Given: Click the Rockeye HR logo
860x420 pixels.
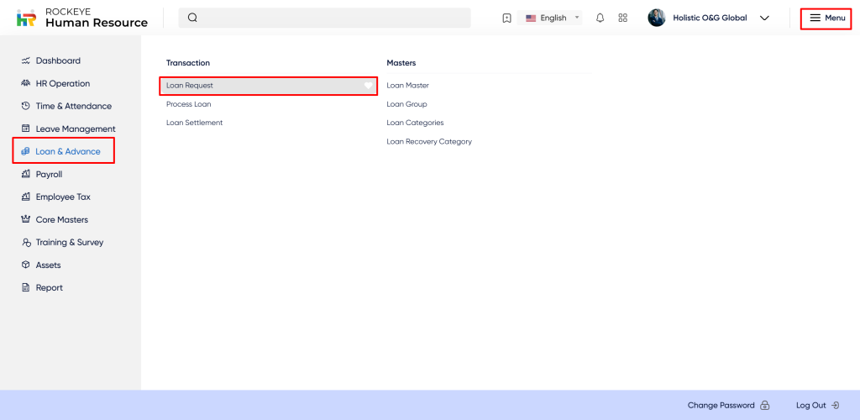Looking at the screenshot, I should tap(27, 18).
